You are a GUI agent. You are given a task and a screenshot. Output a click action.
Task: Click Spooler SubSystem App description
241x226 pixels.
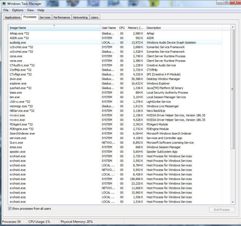point(162,152)
